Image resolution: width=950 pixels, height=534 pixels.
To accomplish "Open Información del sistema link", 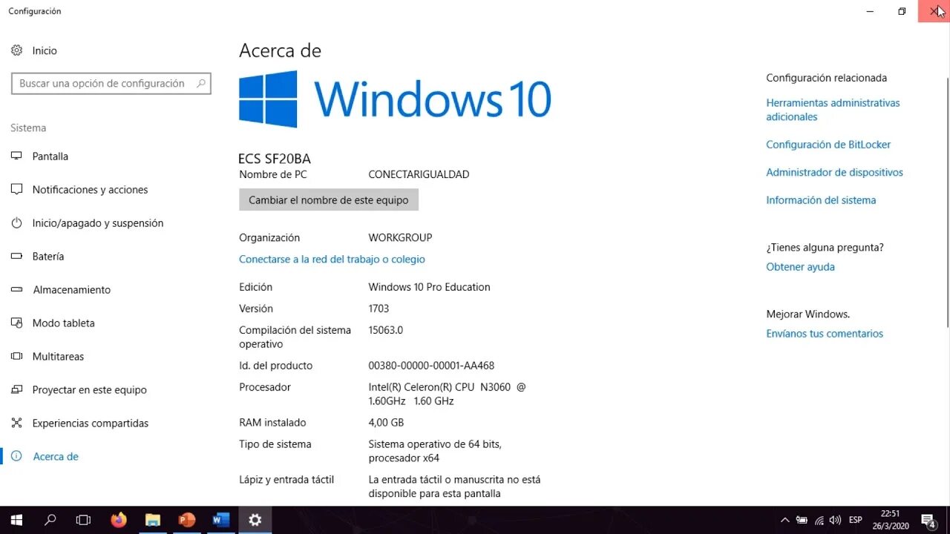I will (821, 200).
